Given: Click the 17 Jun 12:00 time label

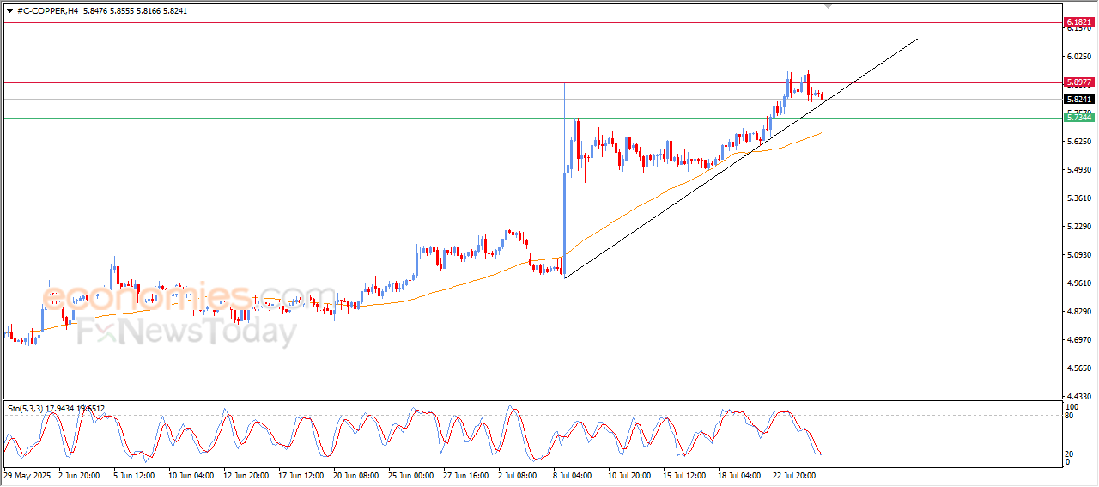Looking at the screenshot, I should [300, 474].
